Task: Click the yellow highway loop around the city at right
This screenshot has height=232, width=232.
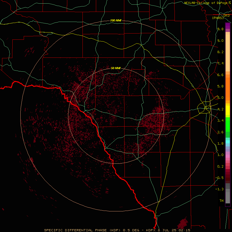Action: [204, 107]
